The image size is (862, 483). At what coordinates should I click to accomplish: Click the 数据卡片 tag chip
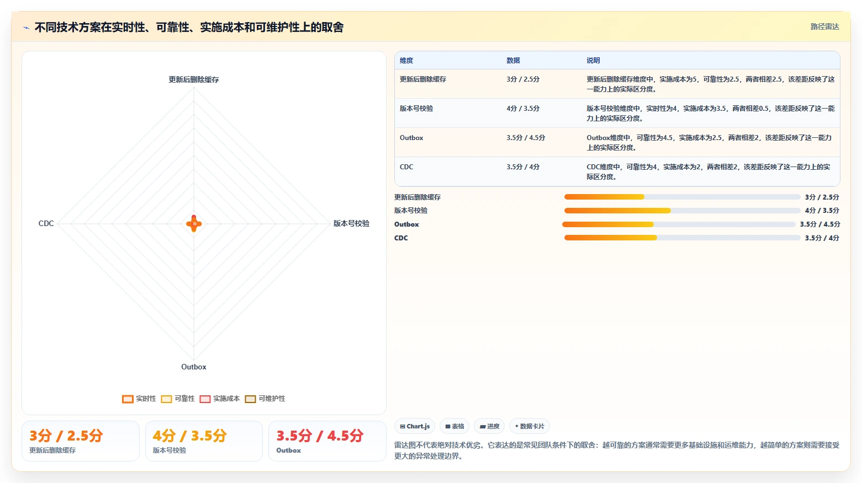[530, 426]
